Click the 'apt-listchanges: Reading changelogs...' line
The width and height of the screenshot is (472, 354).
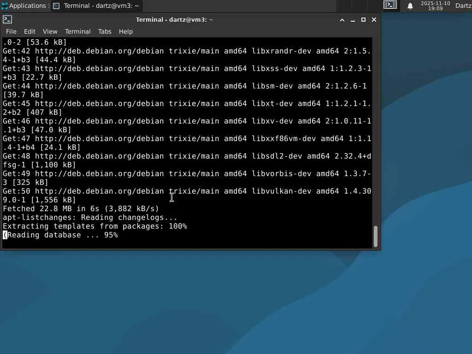(90, 218)
